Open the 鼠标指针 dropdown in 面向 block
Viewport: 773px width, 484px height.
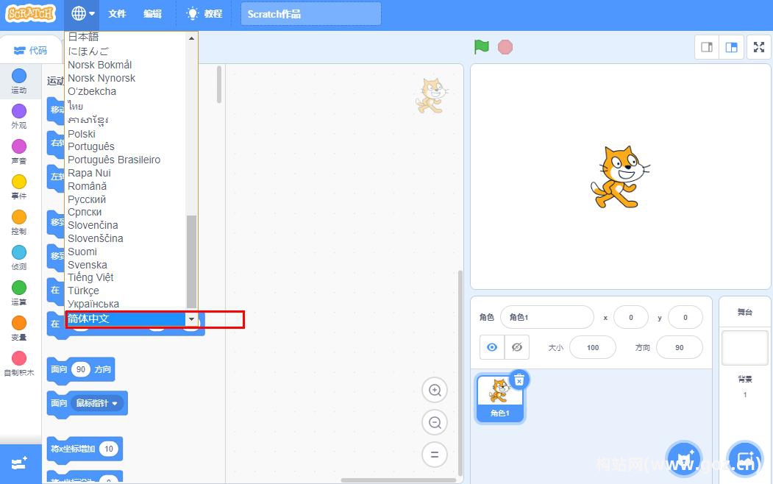coord(95,403)
